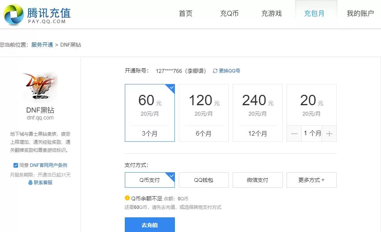This screenshot has height=232, width=381.
Task: Select the 240元 12个月 plan
Action: (258, 113)
